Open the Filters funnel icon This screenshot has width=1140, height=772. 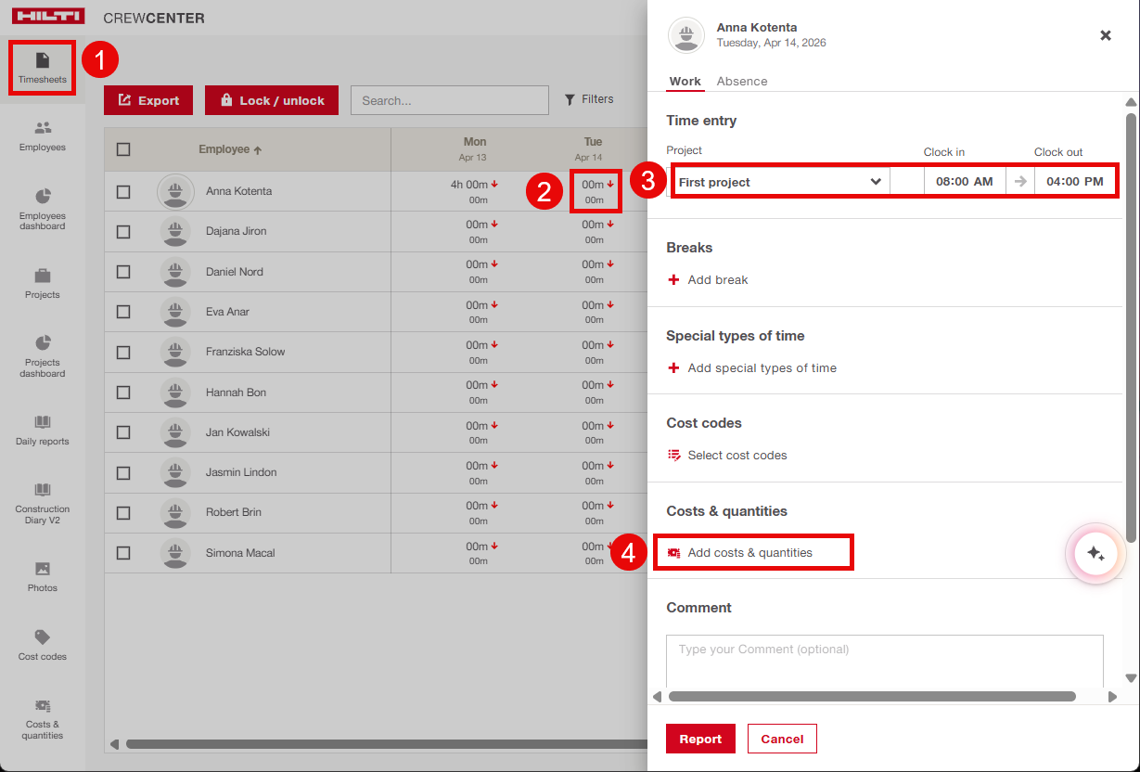click(x=570, y=99)
